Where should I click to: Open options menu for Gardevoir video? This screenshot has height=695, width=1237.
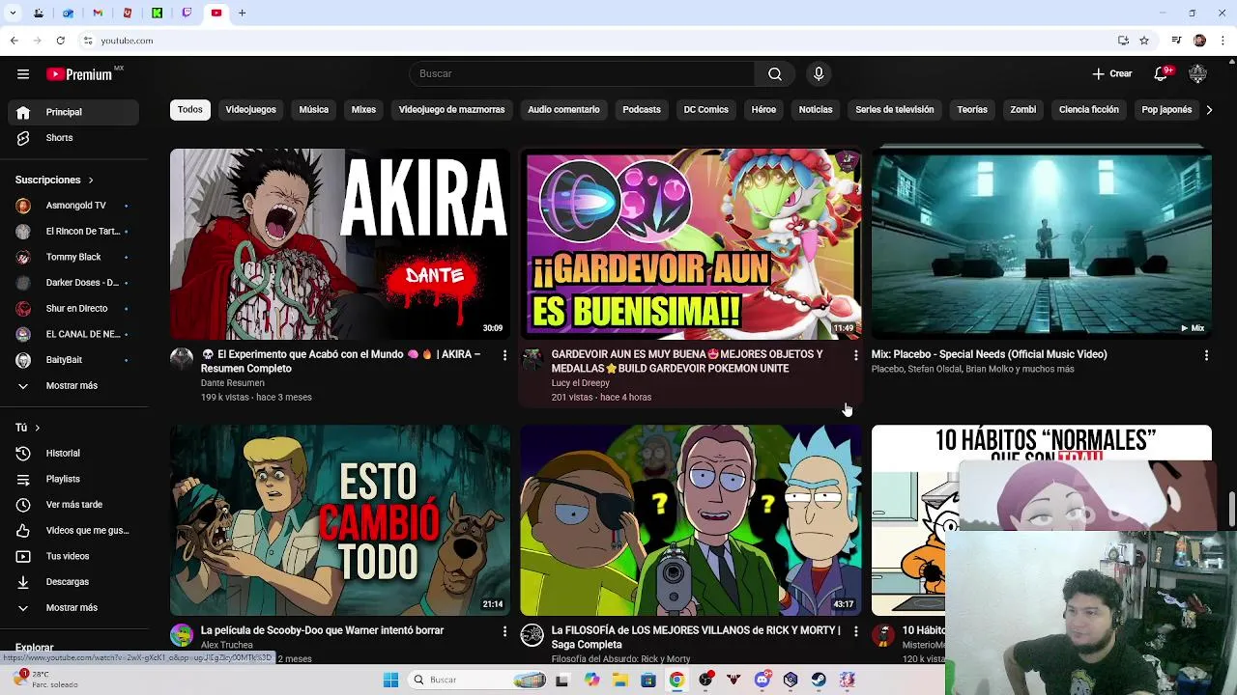coord(855,356)
